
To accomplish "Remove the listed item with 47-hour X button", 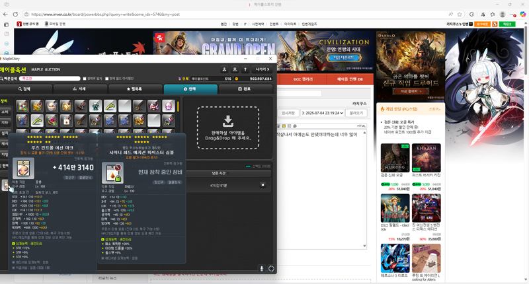I will click(263, 185).
